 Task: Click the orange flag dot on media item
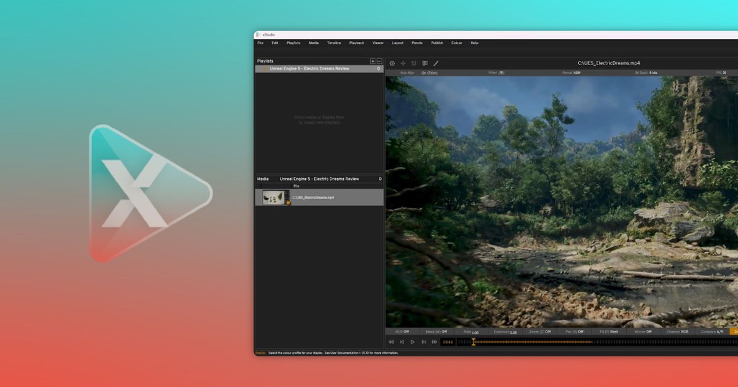pyautogui.click(x=288, y=202)
